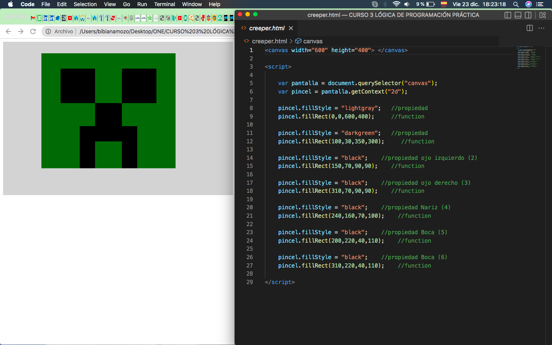Click the browser address bar URL
The image size is (552, 345).
coord(157,31)
